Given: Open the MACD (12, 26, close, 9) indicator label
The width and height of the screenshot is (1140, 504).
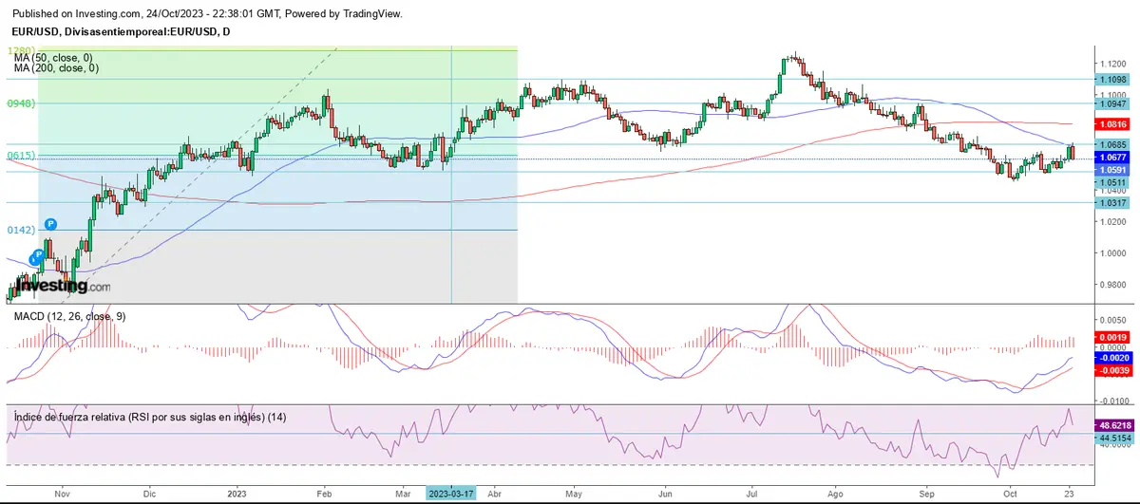Looking at the screenshot, I should (66, 316).
